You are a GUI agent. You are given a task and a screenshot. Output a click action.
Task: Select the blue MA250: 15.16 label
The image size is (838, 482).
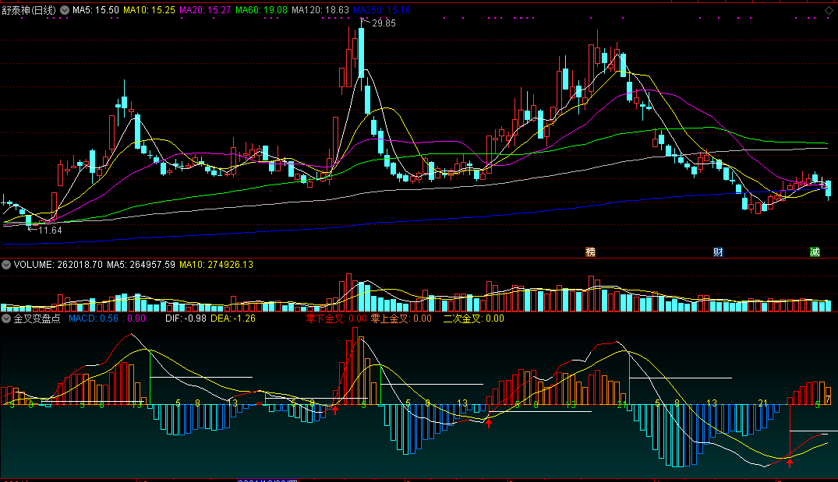[x=382, y=10]
